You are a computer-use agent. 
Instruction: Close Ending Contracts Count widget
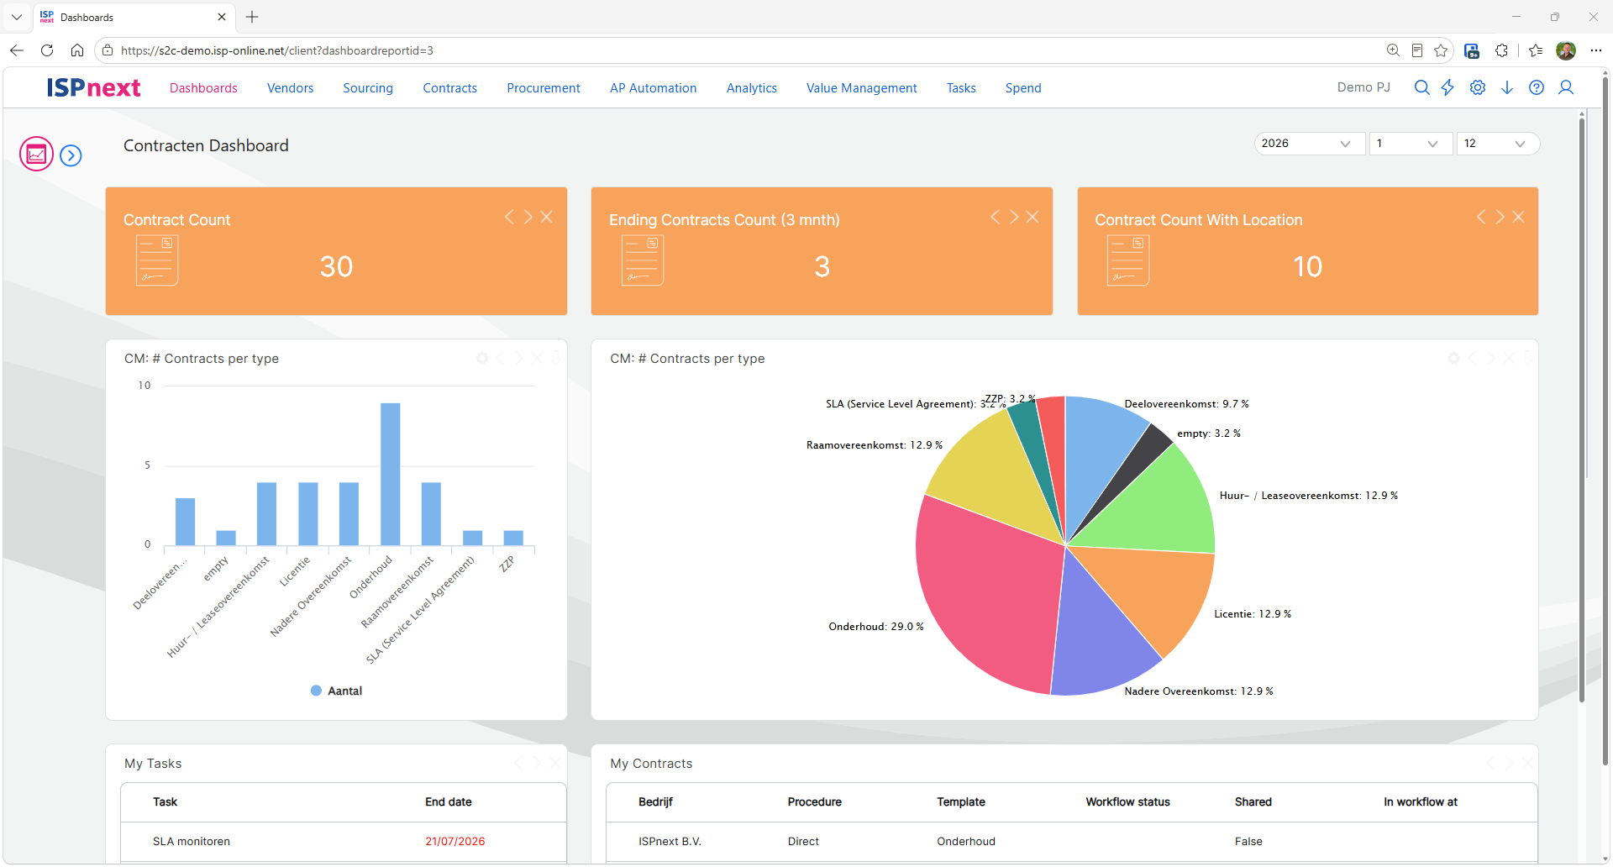click(1032, 217)
